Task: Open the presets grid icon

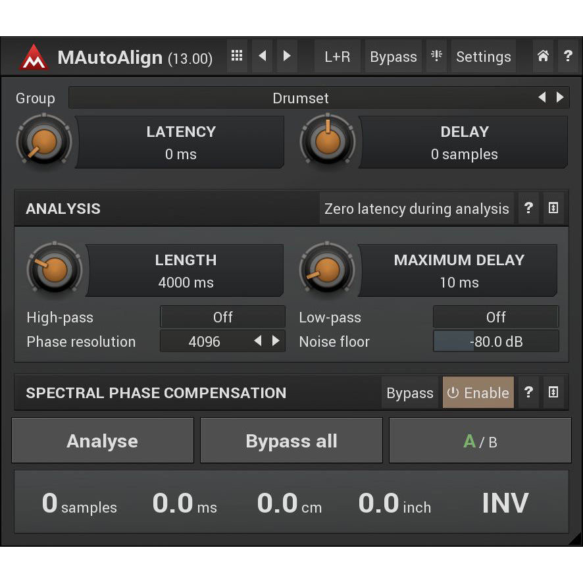Action: pos(237,57)
